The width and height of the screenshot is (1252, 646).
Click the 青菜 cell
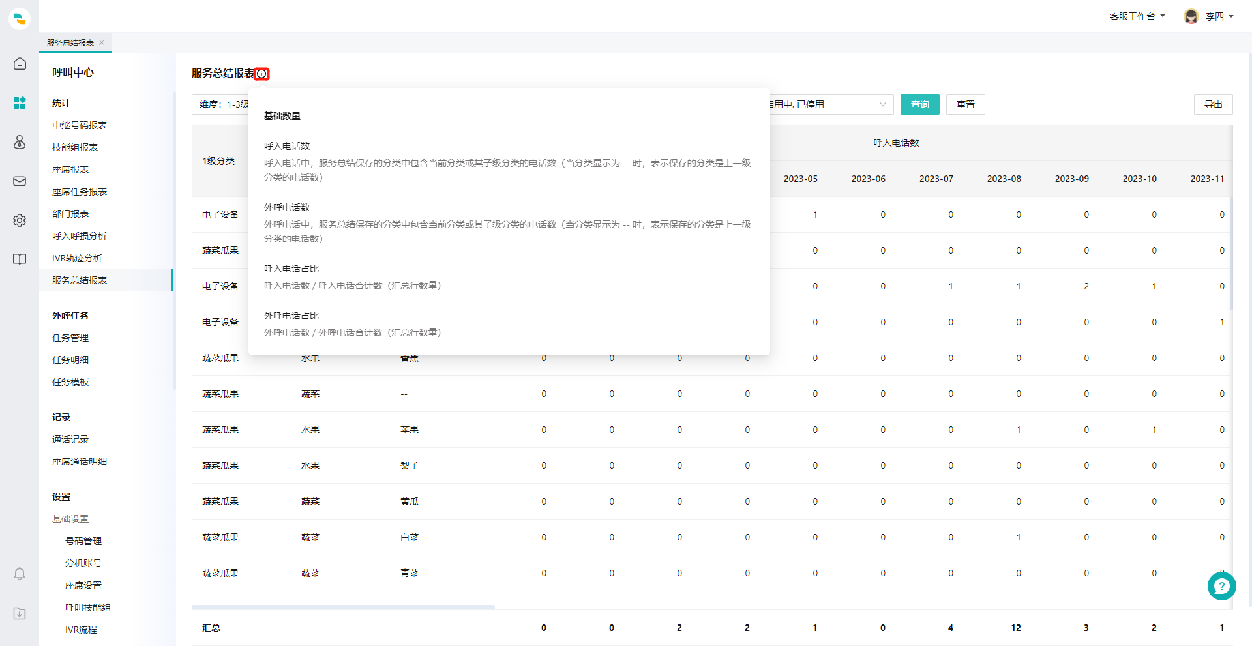coord(410,573)
